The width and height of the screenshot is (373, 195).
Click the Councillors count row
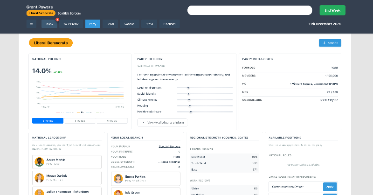point(290,100)
